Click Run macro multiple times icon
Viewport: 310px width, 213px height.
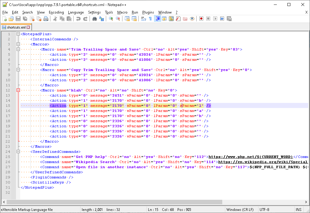[x=222, y=19]
